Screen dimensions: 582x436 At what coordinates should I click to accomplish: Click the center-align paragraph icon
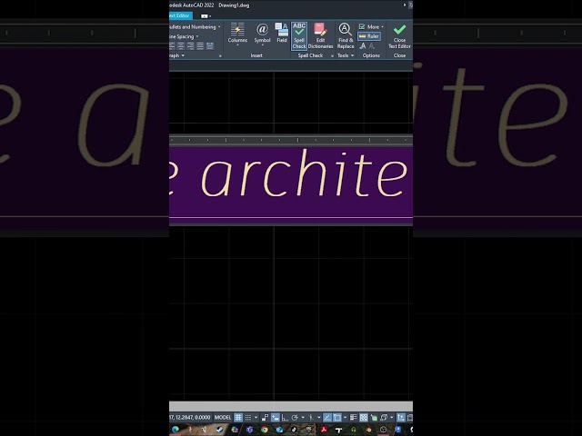pos(181,45)
